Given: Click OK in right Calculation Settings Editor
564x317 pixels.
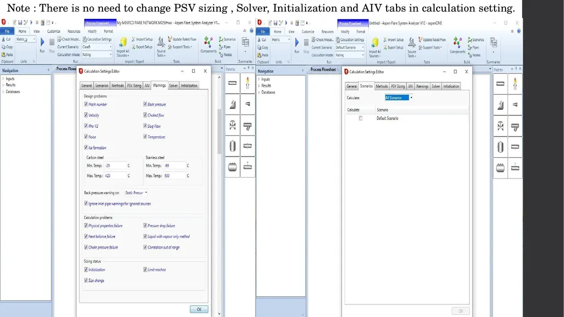Looking at the screenshot, I should pyautogui.click(x=461, y=311).
